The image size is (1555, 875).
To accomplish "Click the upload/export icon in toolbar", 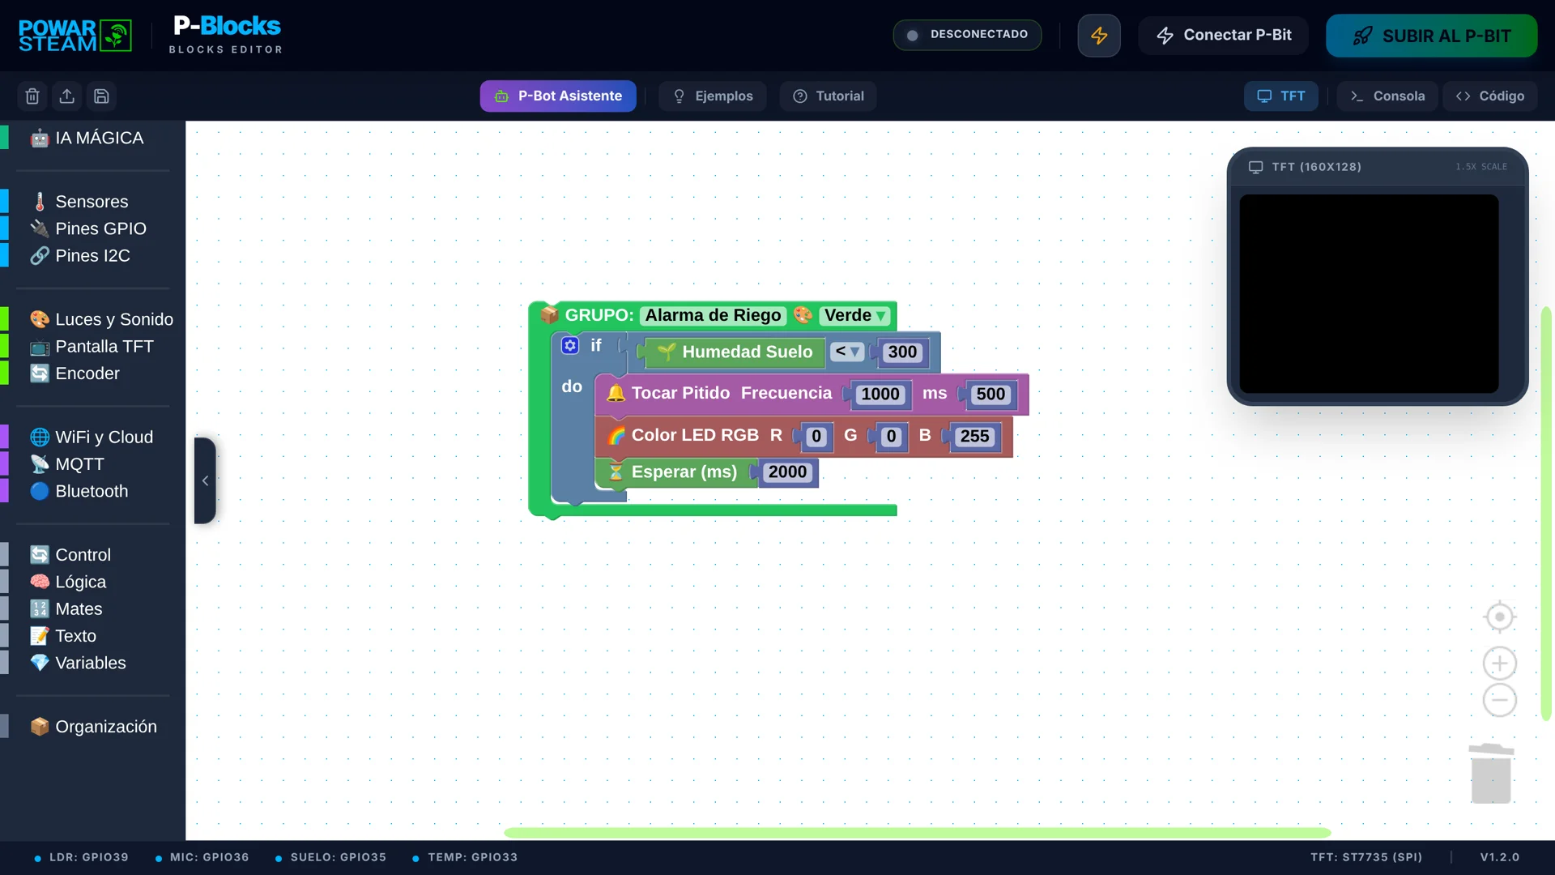I will point(67,96).
